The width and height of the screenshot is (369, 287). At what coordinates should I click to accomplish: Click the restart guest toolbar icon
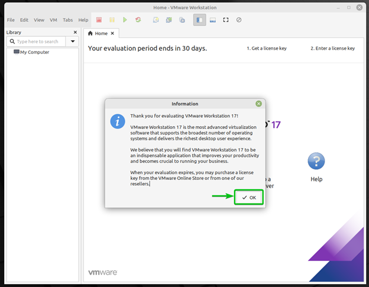138,20
